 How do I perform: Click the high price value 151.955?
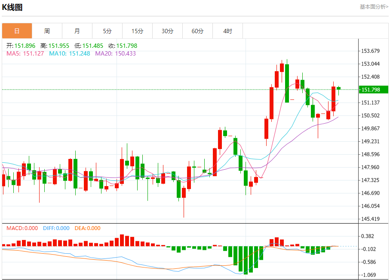click(x=59, y=46)
